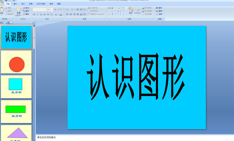Image resolution: width=234 pixels, height=141 pixels.
Task: Click the Paste clipboard icon
Action: (2, 9)
